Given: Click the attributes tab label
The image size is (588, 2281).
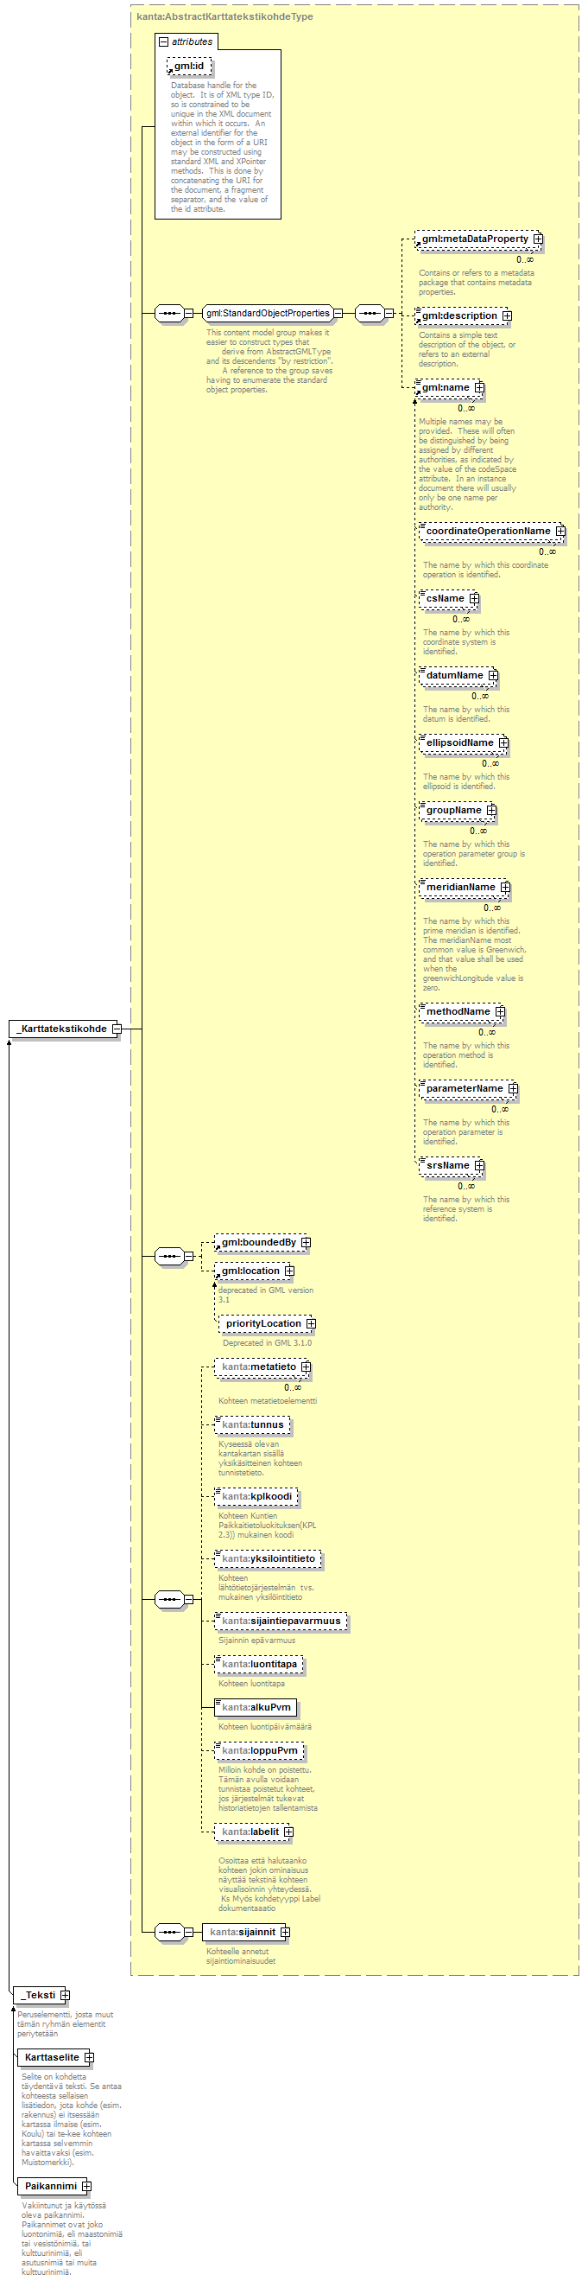Looking at the screenshot, I should point(192,41).
